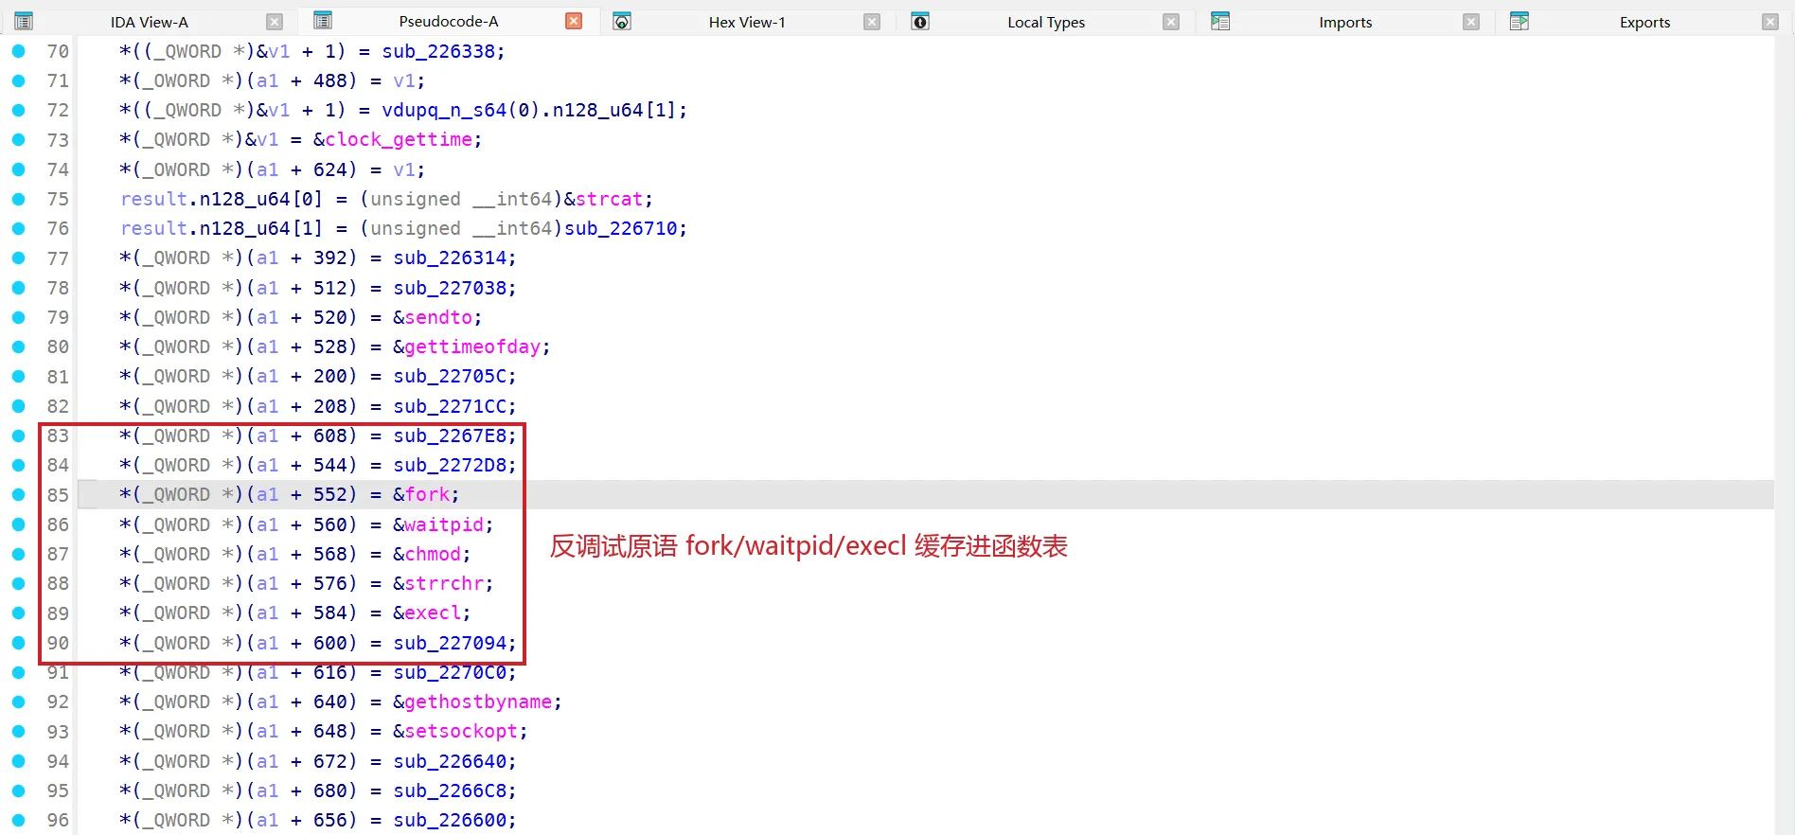Click the strrchr reference on line 88

coord(444,583)
